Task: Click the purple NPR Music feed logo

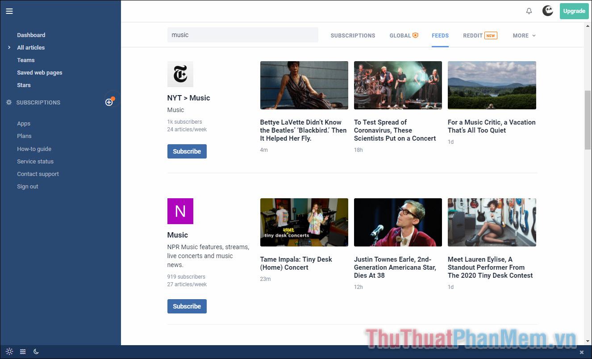Action: (x=180, y=211)
